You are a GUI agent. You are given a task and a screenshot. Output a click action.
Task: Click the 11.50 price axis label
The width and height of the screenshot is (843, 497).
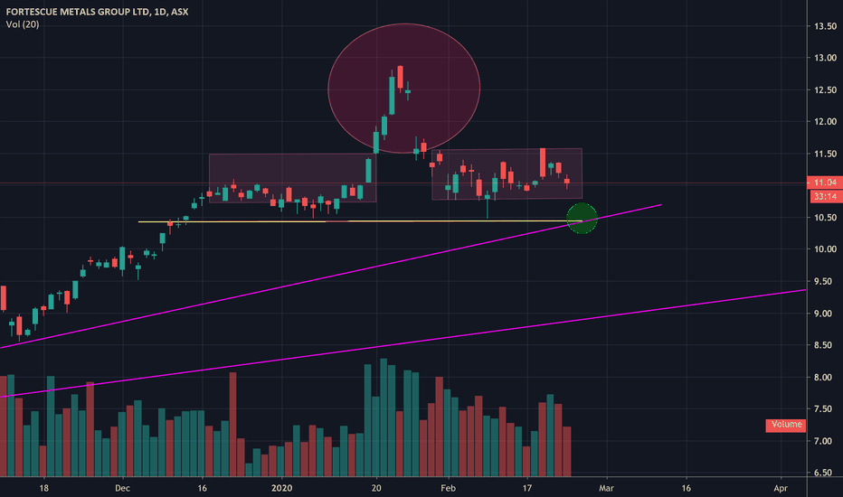[825, 155]
